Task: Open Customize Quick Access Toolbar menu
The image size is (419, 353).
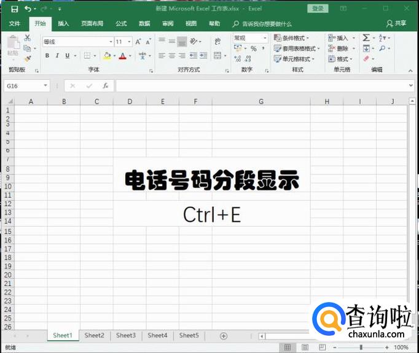Action: pos(60,9)
